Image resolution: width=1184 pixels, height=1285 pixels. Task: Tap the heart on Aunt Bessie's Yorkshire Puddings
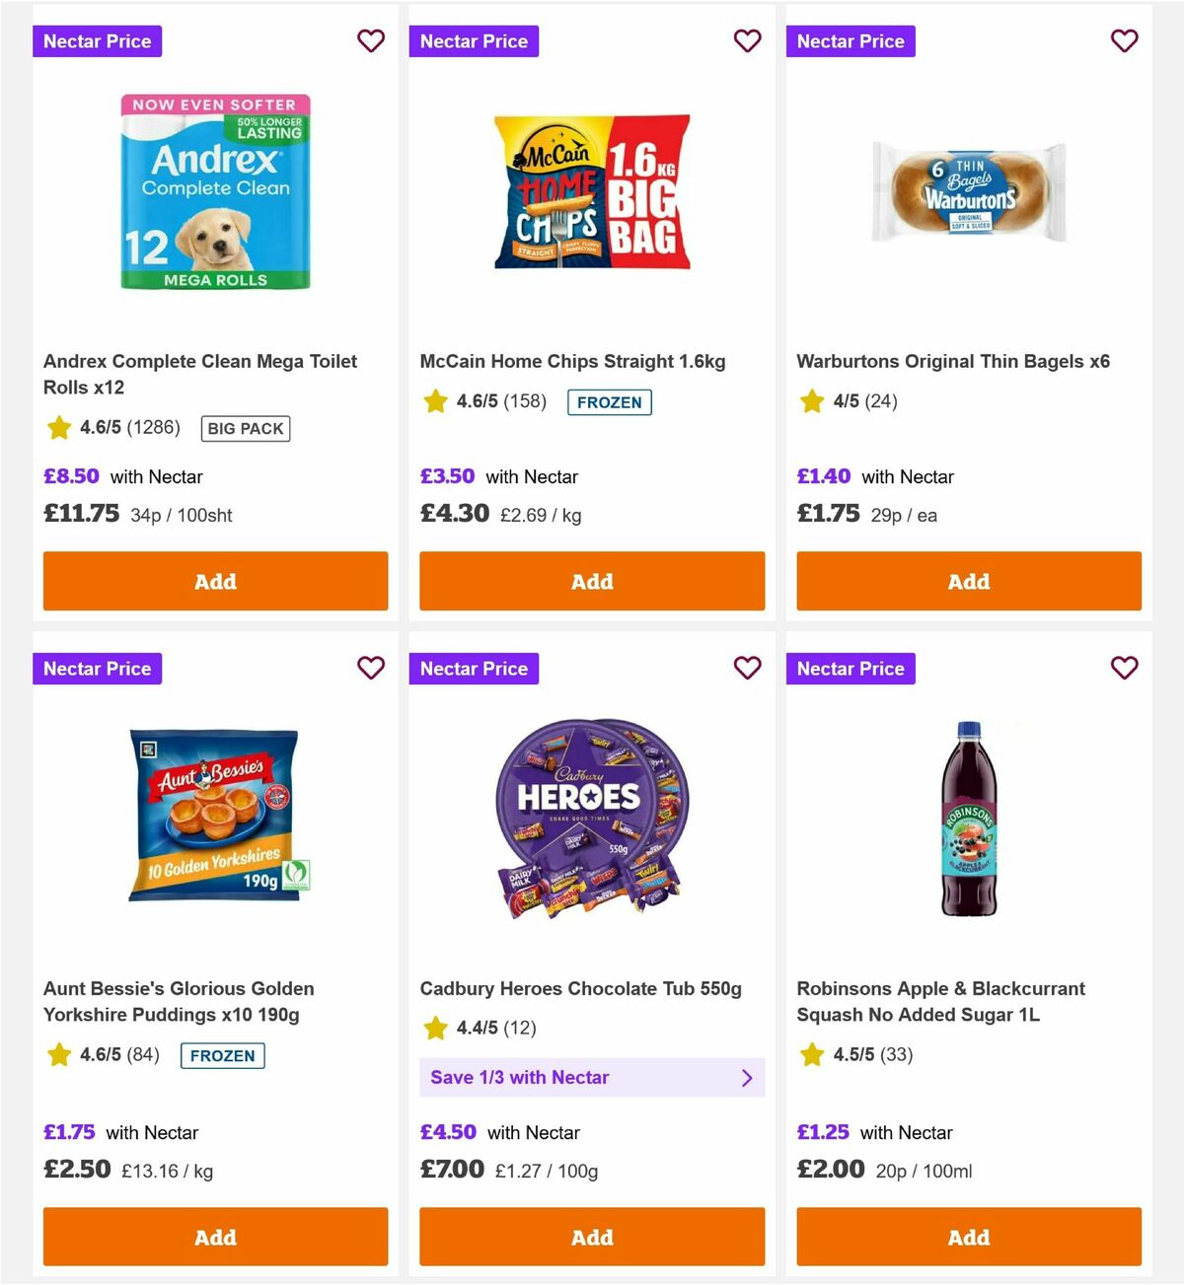371,669
